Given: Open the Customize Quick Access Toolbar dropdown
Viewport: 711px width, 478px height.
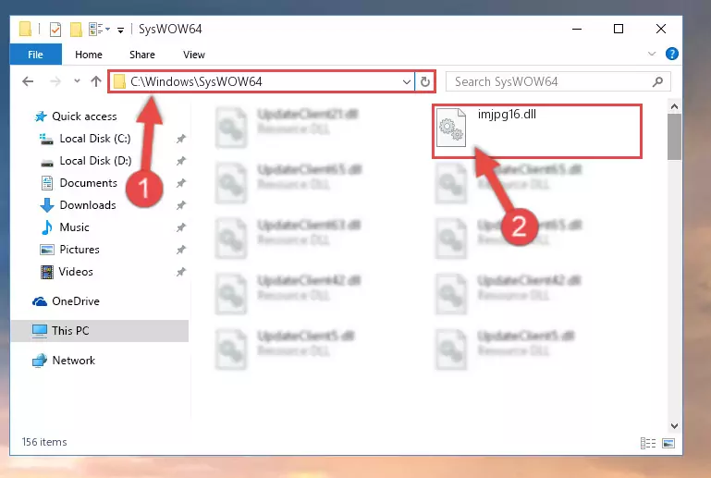Looking at the screenshot, I should (120, 30).
